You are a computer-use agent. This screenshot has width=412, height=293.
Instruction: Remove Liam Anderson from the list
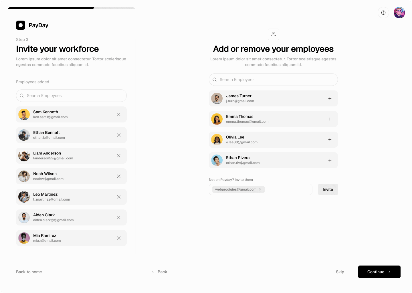click(119, 156)
